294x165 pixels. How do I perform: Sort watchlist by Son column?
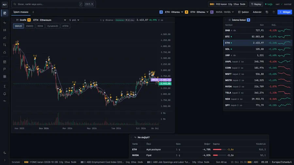pos(262,25)
